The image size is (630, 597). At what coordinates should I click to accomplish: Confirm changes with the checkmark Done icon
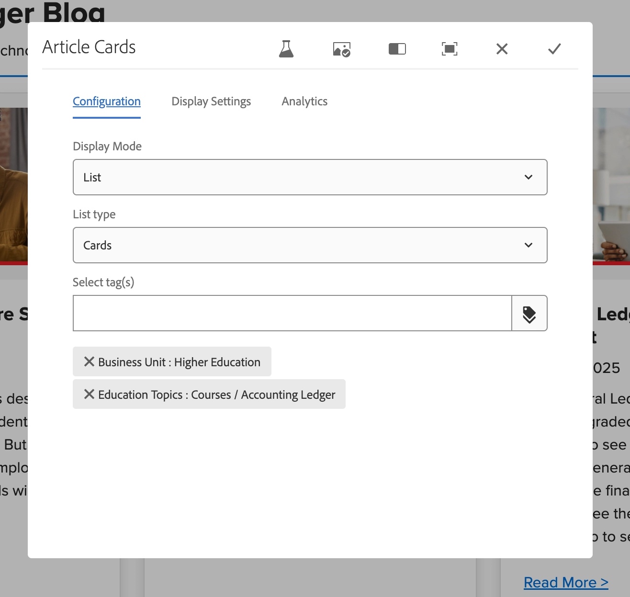[x=554, y=49]
